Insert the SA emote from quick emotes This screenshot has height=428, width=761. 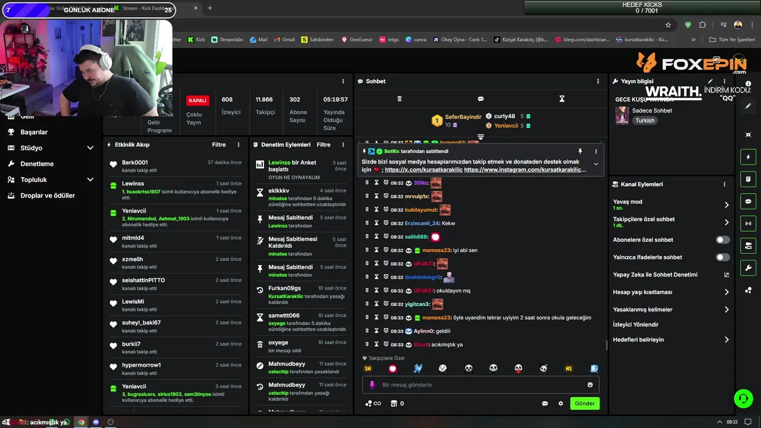(x=367, y=369)
